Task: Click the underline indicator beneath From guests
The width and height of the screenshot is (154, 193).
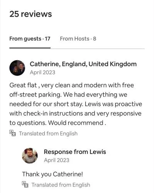Action: point(30,48)
